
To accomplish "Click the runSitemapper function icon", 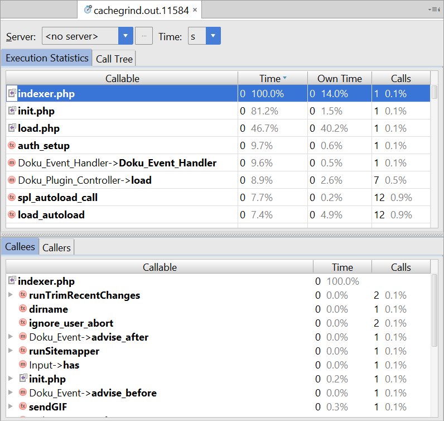I will coord(23,351).
